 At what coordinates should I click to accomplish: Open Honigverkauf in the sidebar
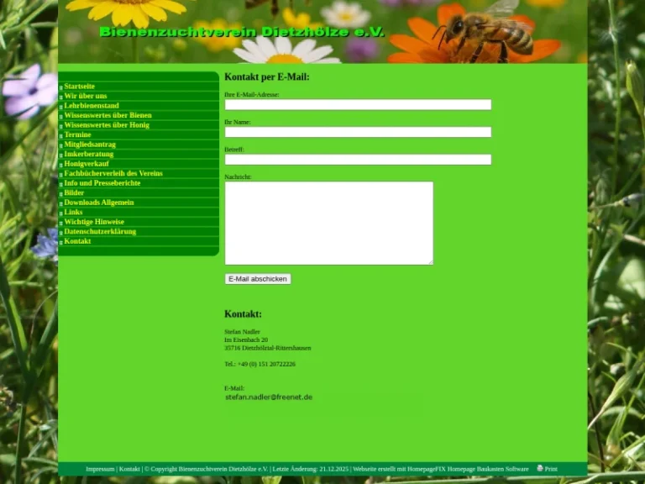(x=87, y=164)
